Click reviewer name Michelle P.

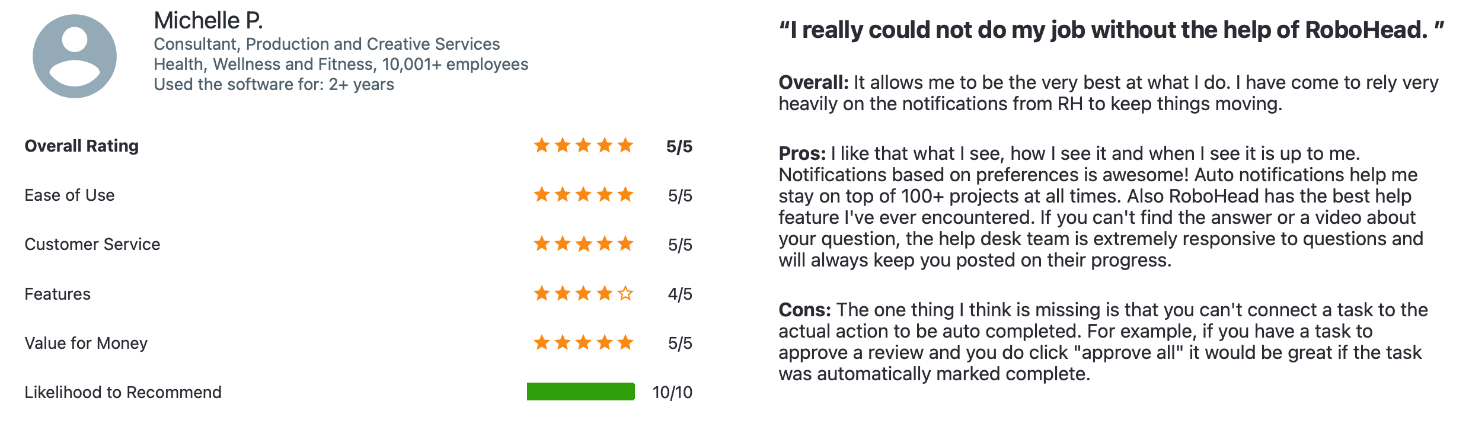[208, 21]
